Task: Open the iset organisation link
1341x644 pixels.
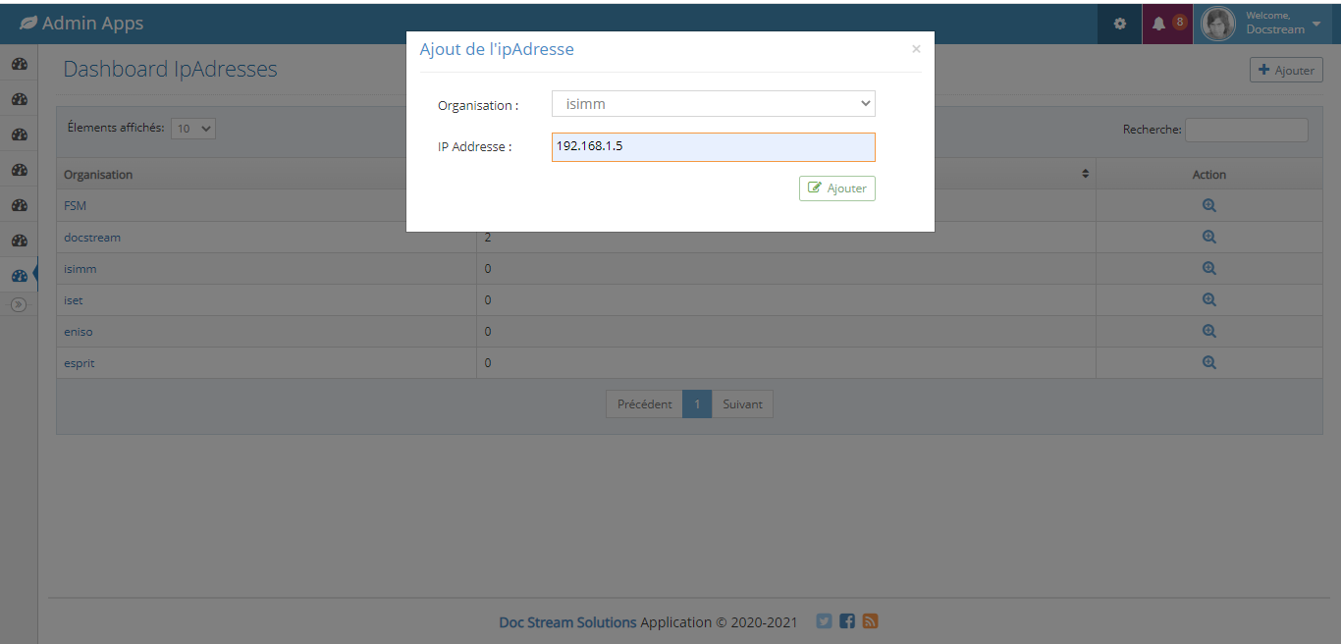Action: pos(74,300)
